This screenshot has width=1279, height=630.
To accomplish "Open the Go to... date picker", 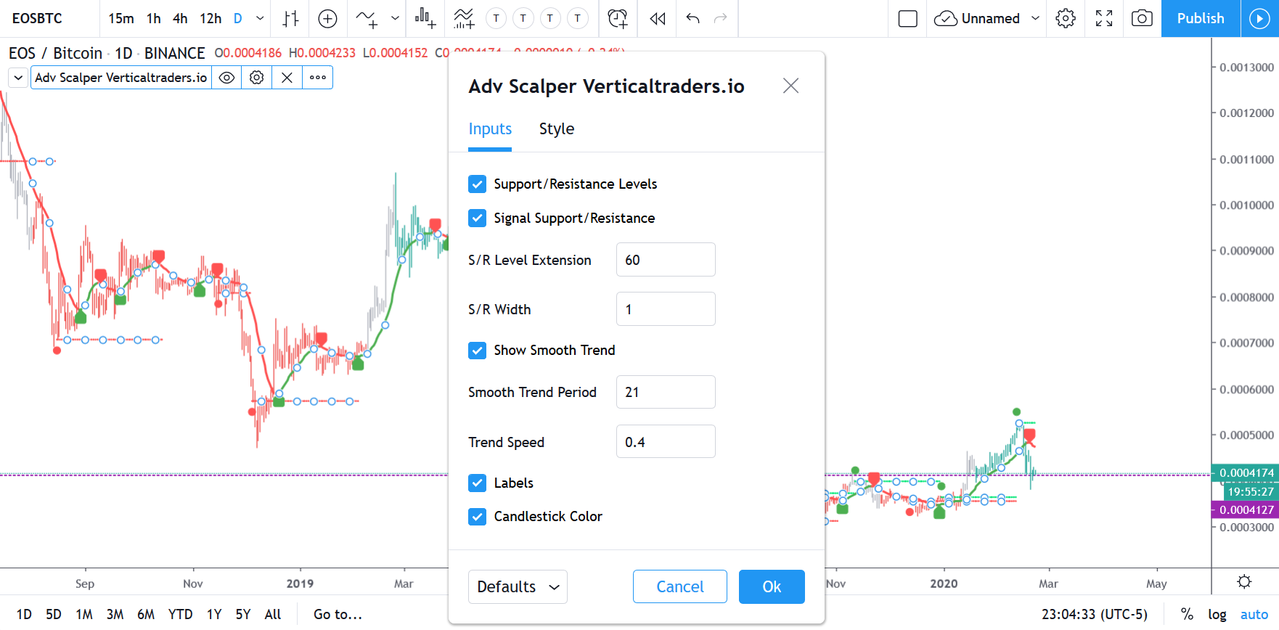I will (338, 614).
